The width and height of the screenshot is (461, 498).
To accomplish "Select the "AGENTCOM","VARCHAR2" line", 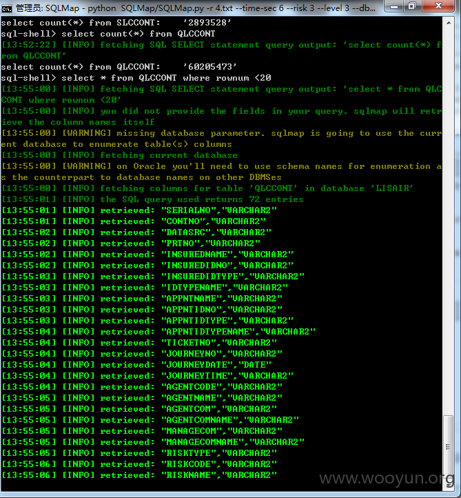I will coord(139,409).
